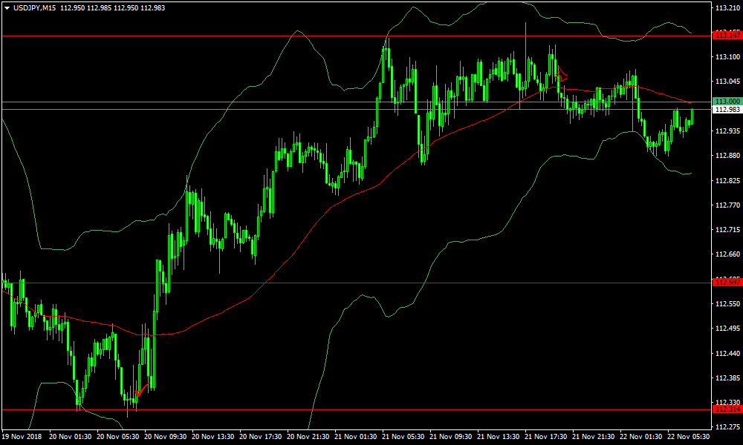Click the OHLC values 112.950 112.985 112.950 112.983
Viewport: 743px width, 445px height.
pos(113,8)
